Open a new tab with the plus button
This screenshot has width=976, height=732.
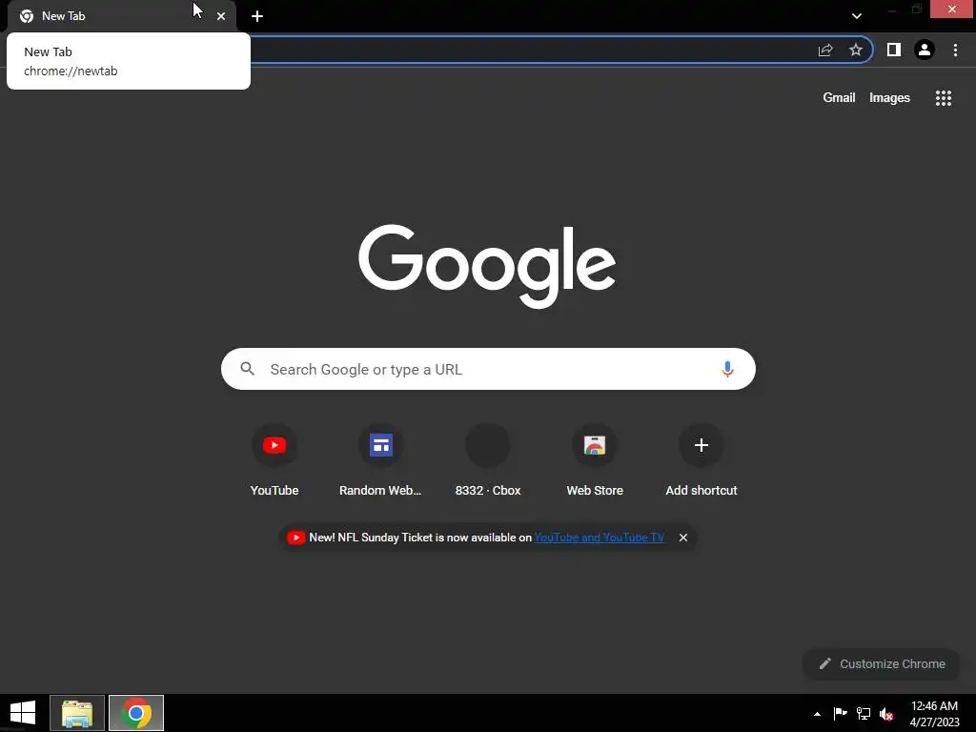pos(257,16)
